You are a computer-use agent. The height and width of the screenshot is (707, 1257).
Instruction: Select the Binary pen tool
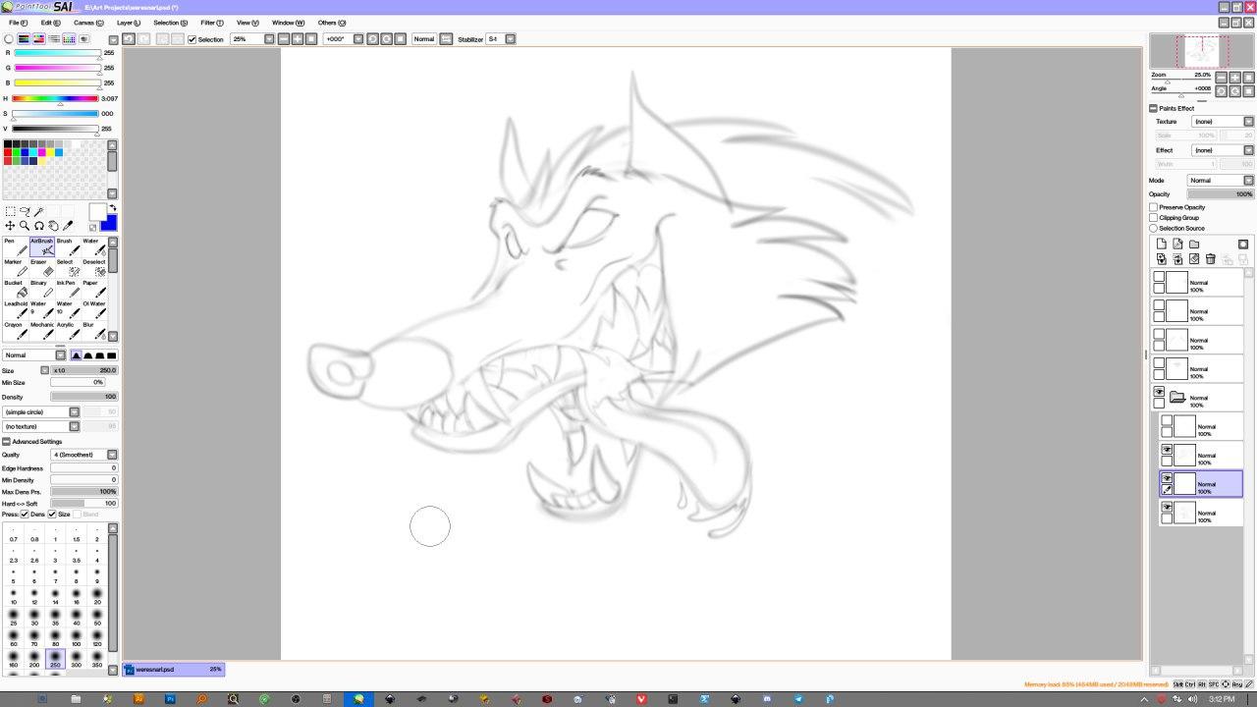[41, 289]
